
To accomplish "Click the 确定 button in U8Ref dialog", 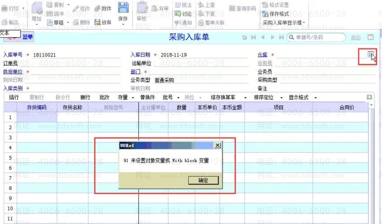I will click(203, 181).
